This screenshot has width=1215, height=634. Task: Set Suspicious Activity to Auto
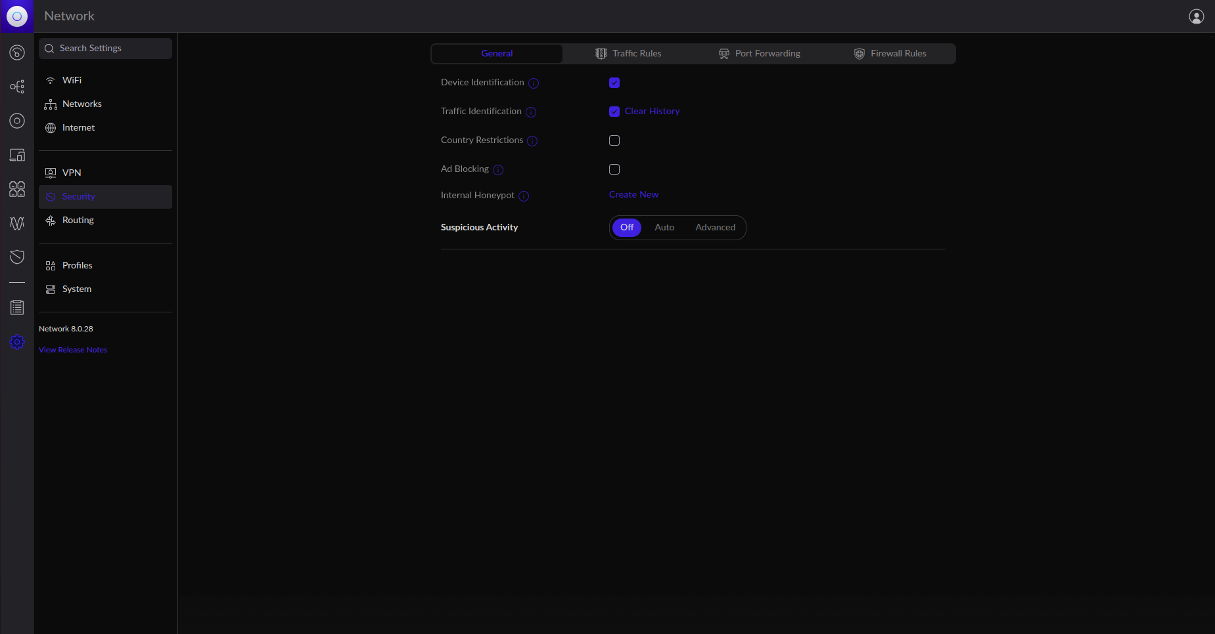click(664, 228)
